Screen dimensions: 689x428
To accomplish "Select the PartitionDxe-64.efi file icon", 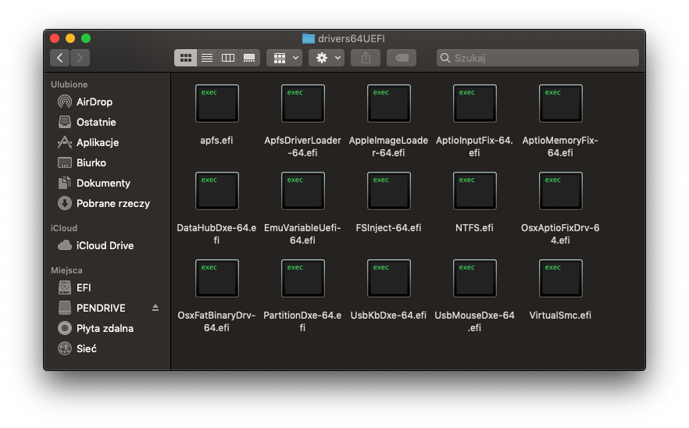I will (x=303, y=279).
